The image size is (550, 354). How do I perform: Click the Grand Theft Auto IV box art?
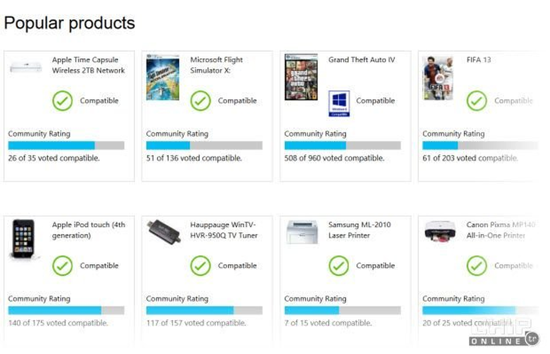point(301,77)
